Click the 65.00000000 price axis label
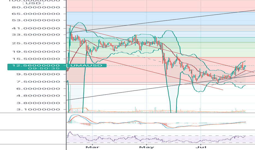The image size is (255, 150). (x=36, y=14)
